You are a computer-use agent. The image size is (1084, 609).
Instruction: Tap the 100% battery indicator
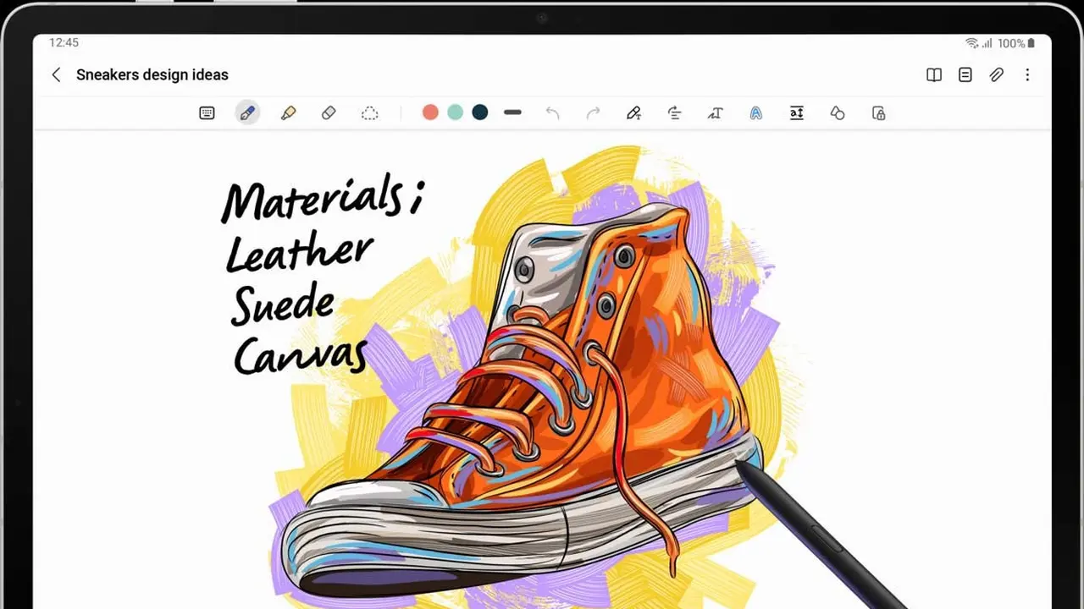tap(1015, 43)
